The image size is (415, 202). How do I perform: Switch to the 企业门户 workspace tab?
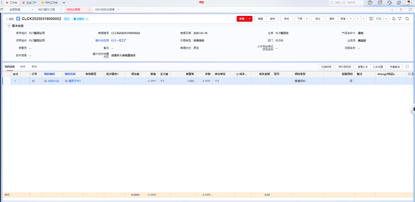(x=29, y=3)
